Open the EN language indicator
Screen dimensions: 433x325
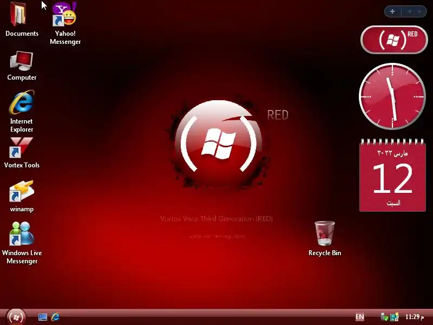359,317
